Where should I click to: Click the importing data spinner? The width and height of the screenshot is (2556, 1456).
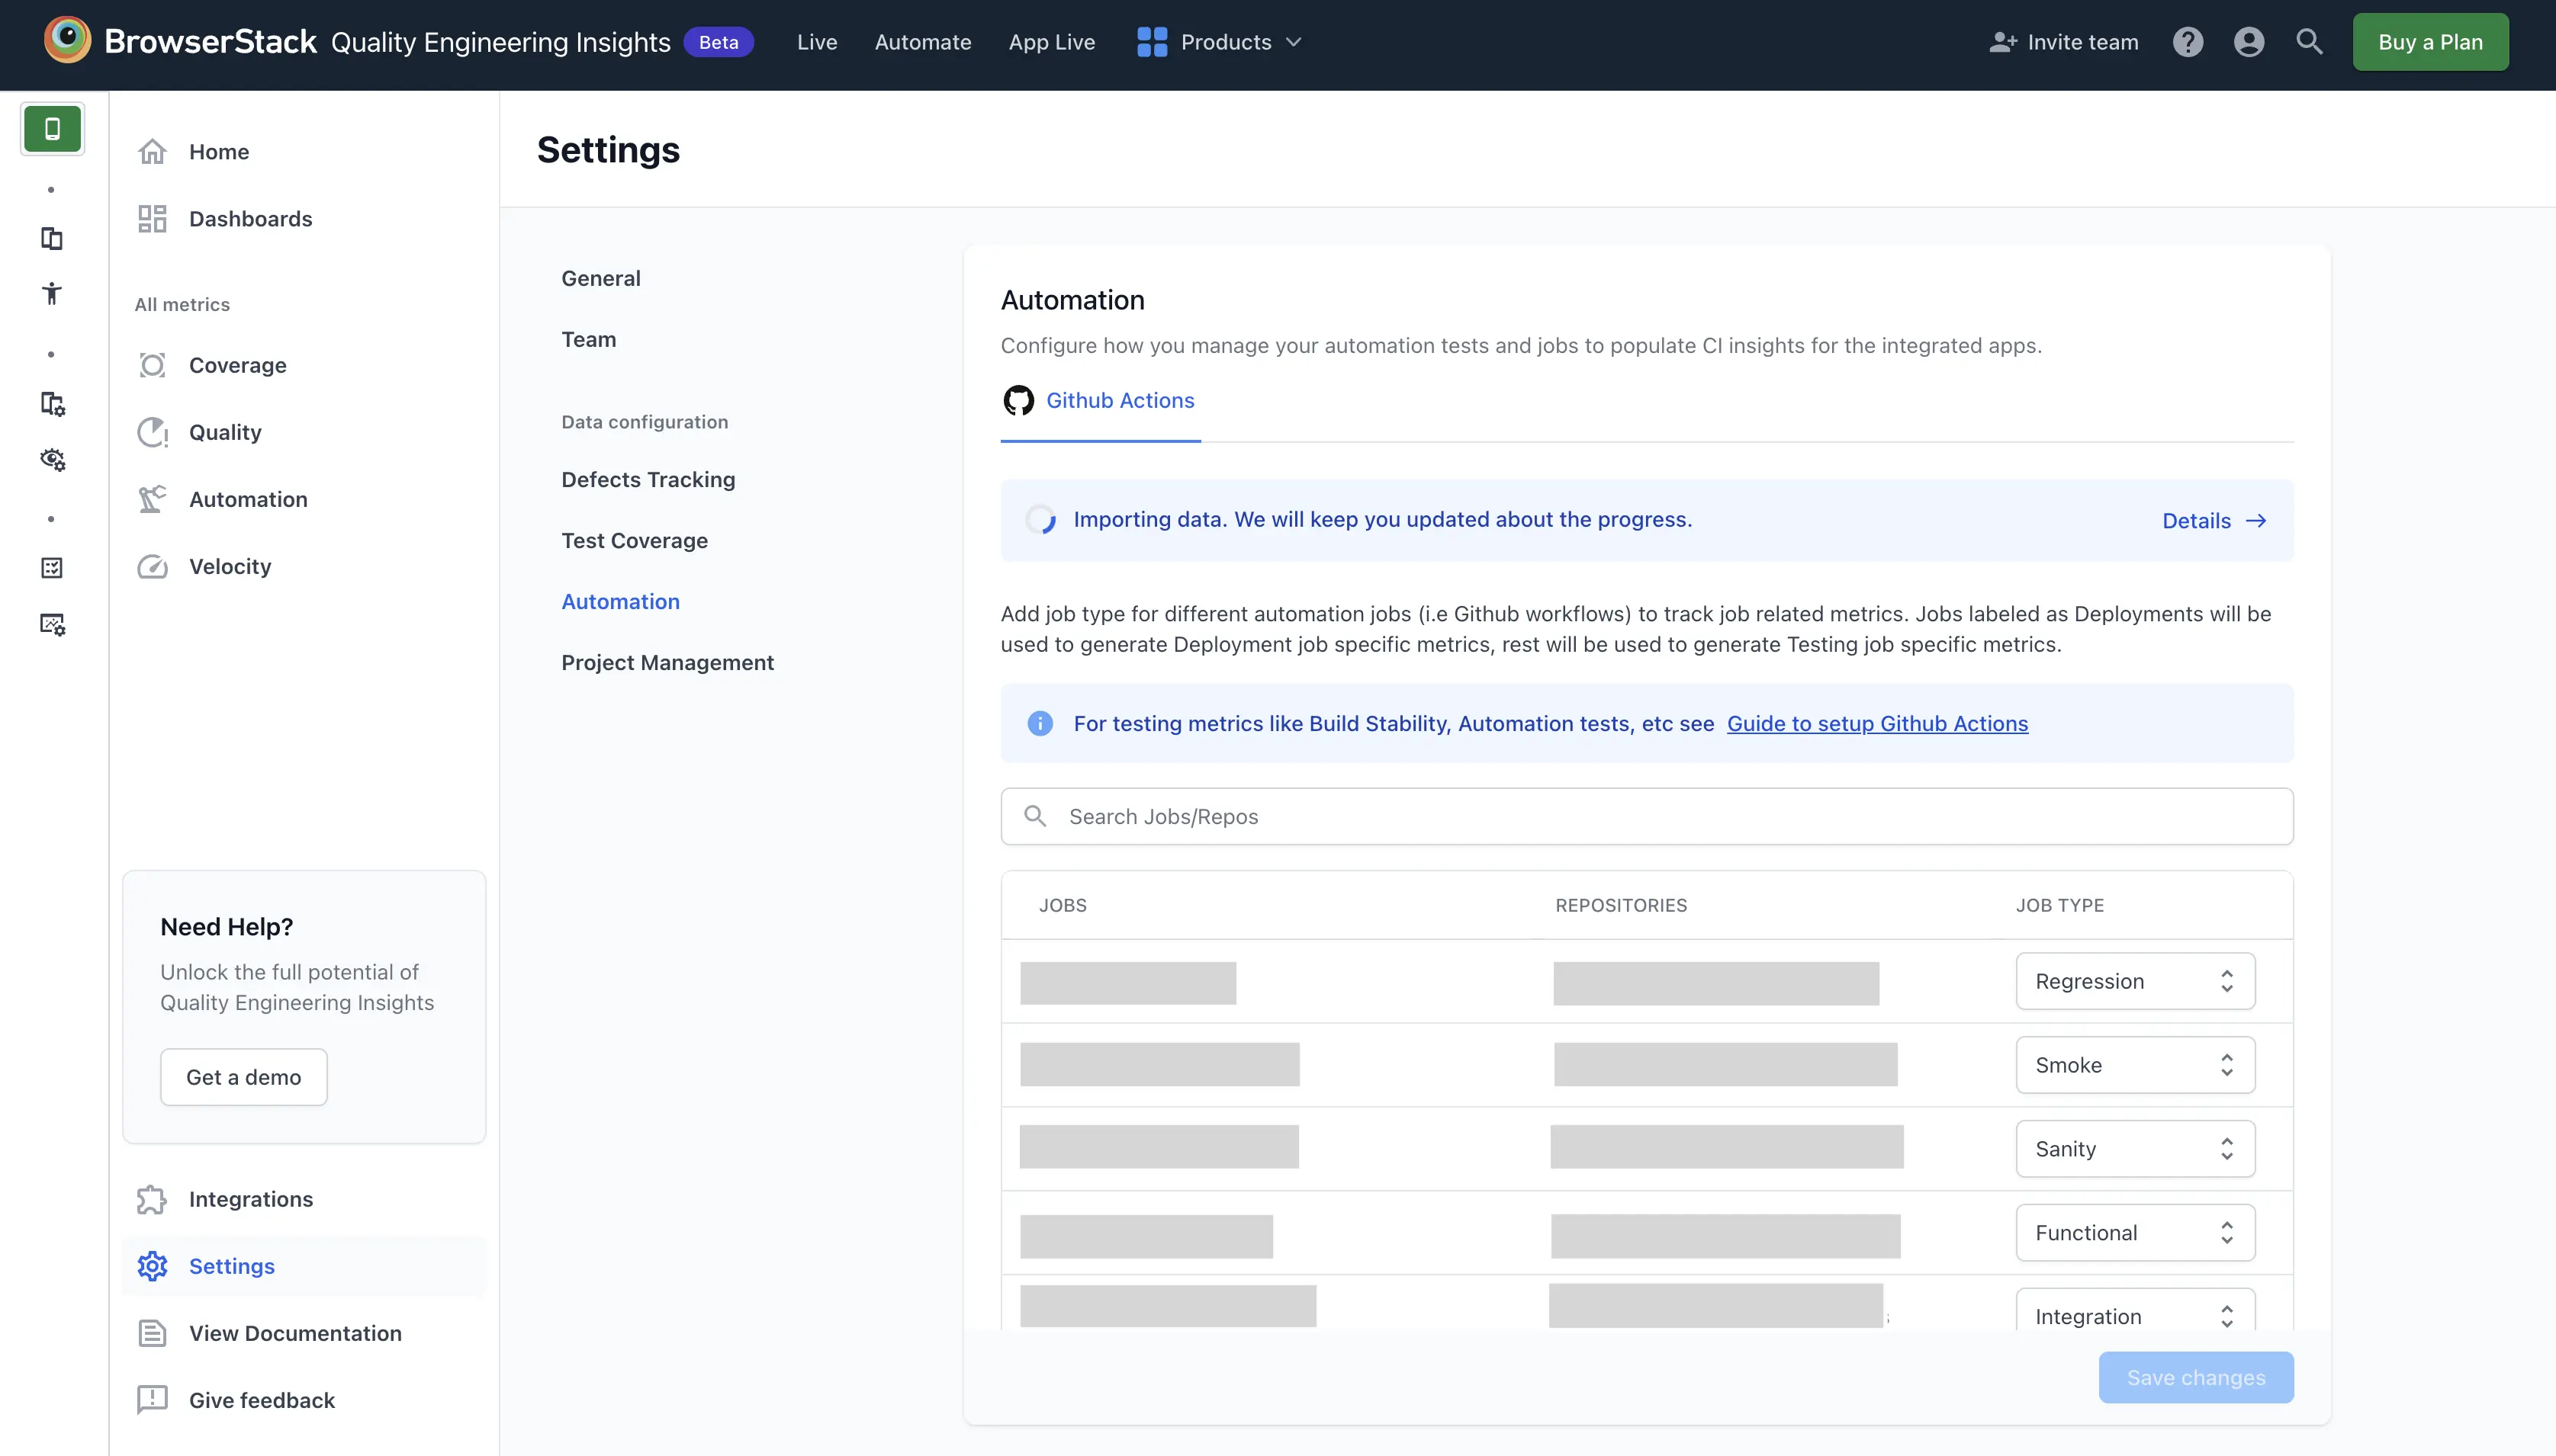[1040, 519]
